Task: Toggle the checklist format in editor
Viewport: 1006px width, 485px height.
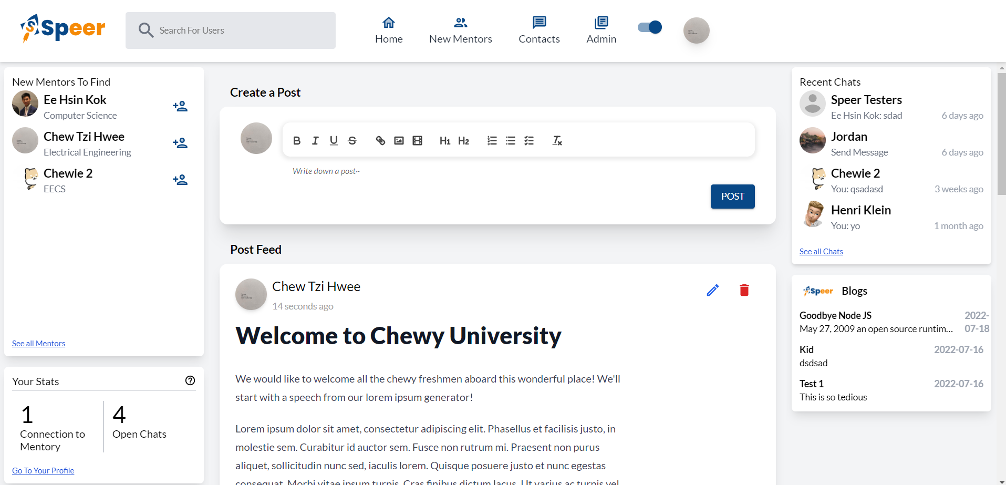Action: 529,140
